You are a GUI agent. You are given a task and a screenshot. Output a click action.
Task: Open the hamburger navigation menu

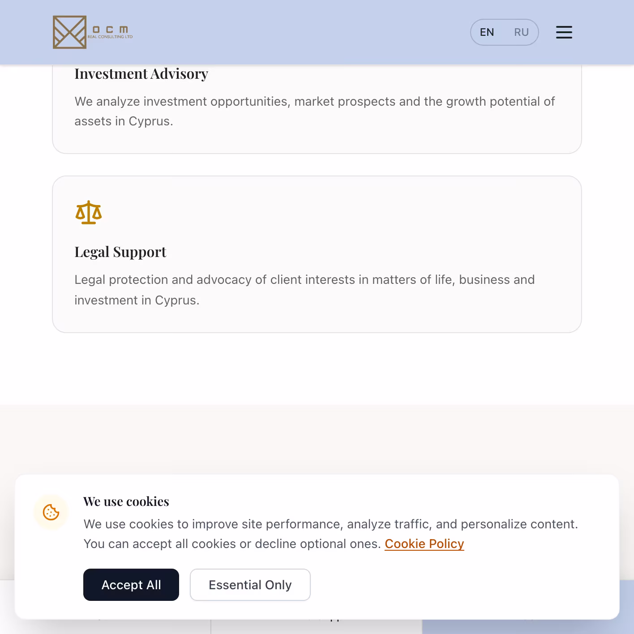(564, 32)
